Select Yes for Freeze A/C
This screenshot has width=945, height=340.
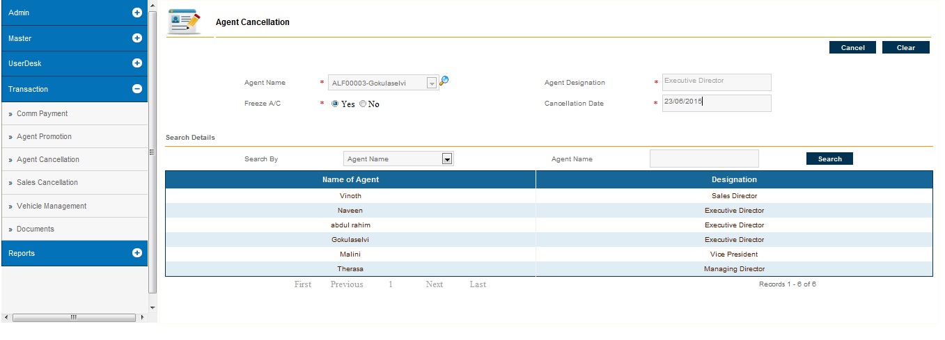pos(335,104)
